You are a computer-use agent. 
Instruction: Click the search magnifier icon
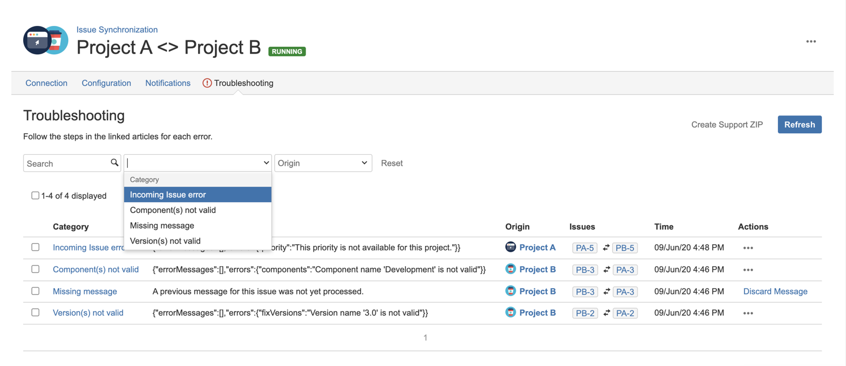[114, 163]
